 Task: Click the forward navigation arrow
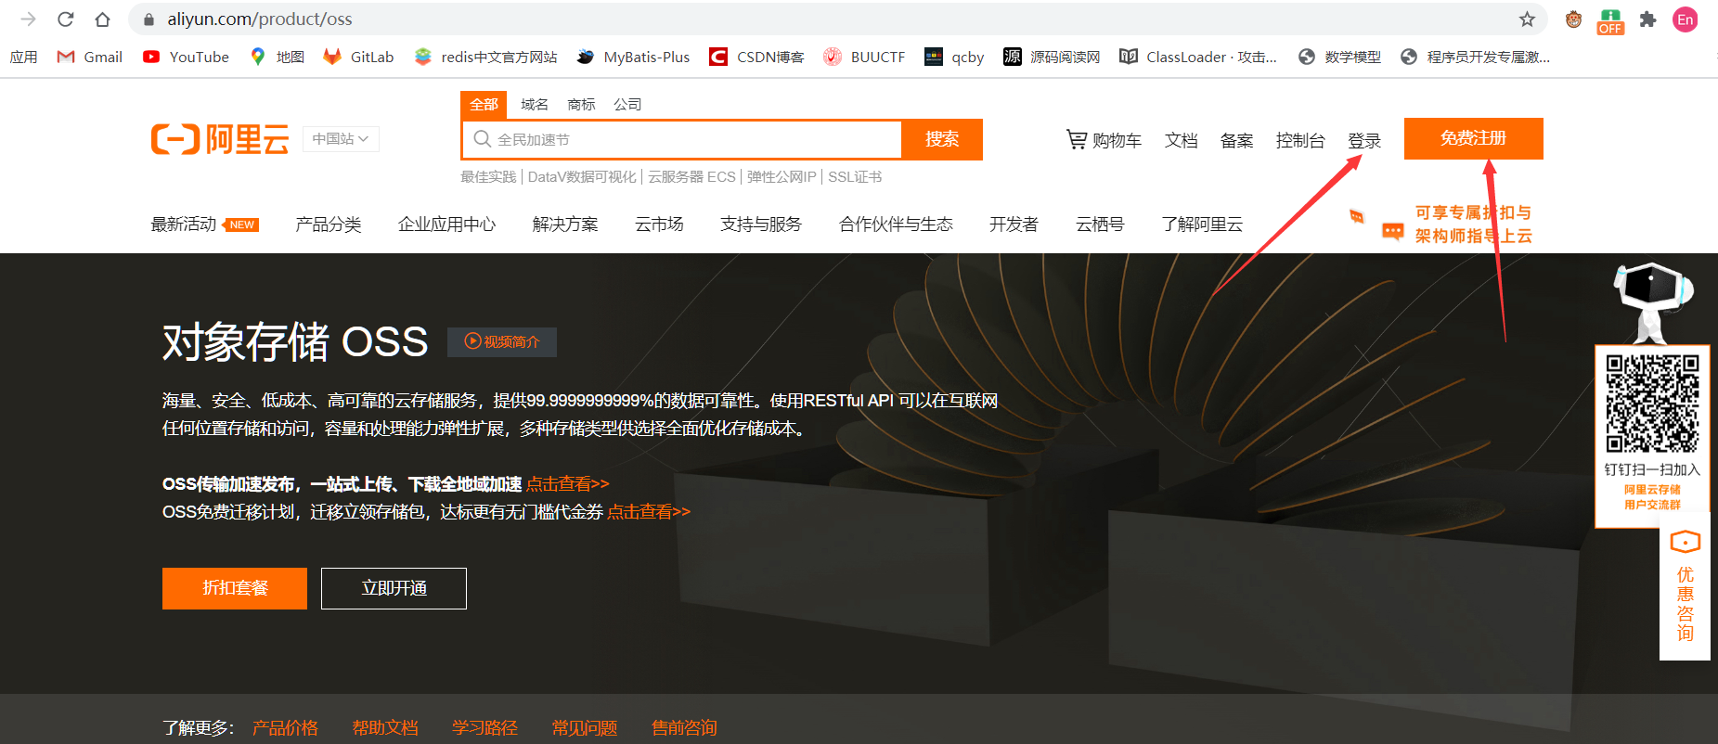[28, 19]
